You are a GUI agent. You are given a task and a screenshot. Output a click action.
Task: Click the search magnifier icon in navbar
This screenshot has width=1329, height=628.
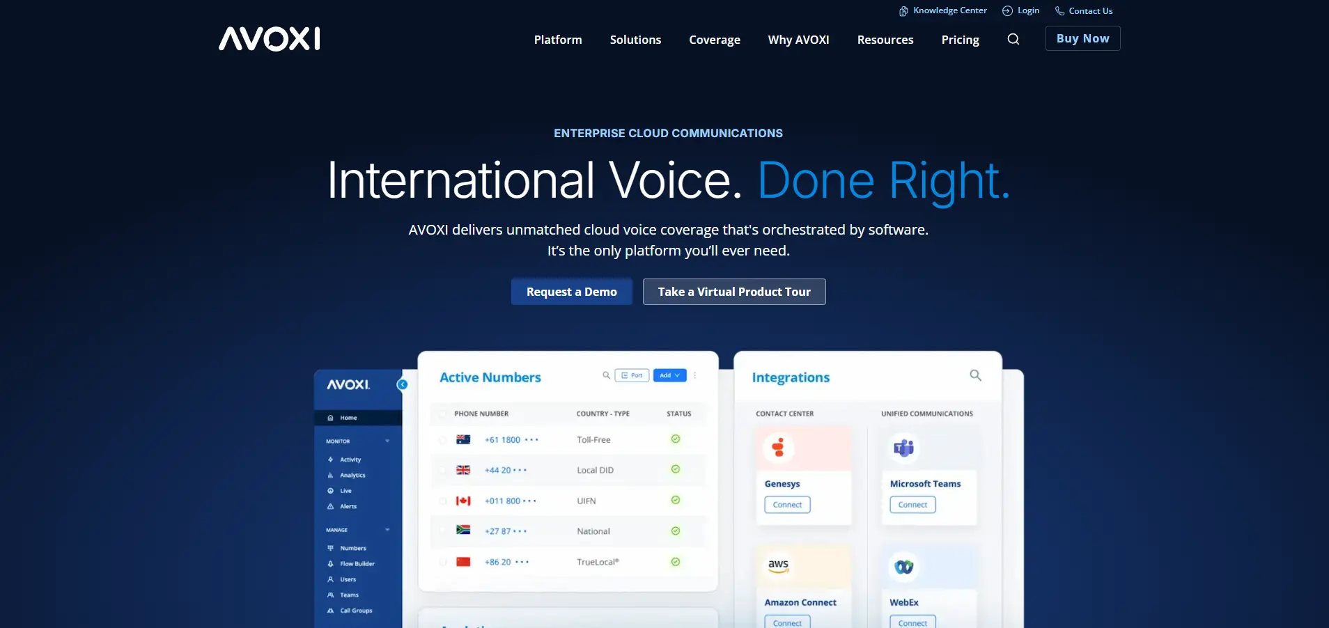[x=1013, y=39]
